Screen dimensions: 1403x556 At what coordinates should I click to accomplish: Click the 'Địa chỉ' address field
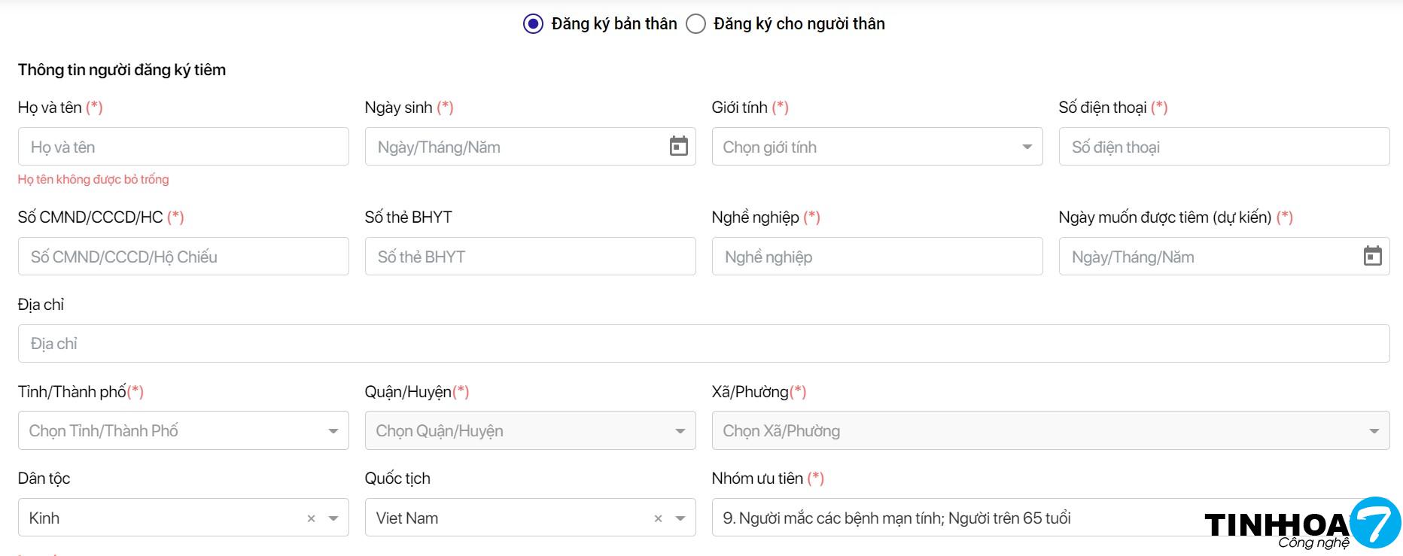coord(703,344)
